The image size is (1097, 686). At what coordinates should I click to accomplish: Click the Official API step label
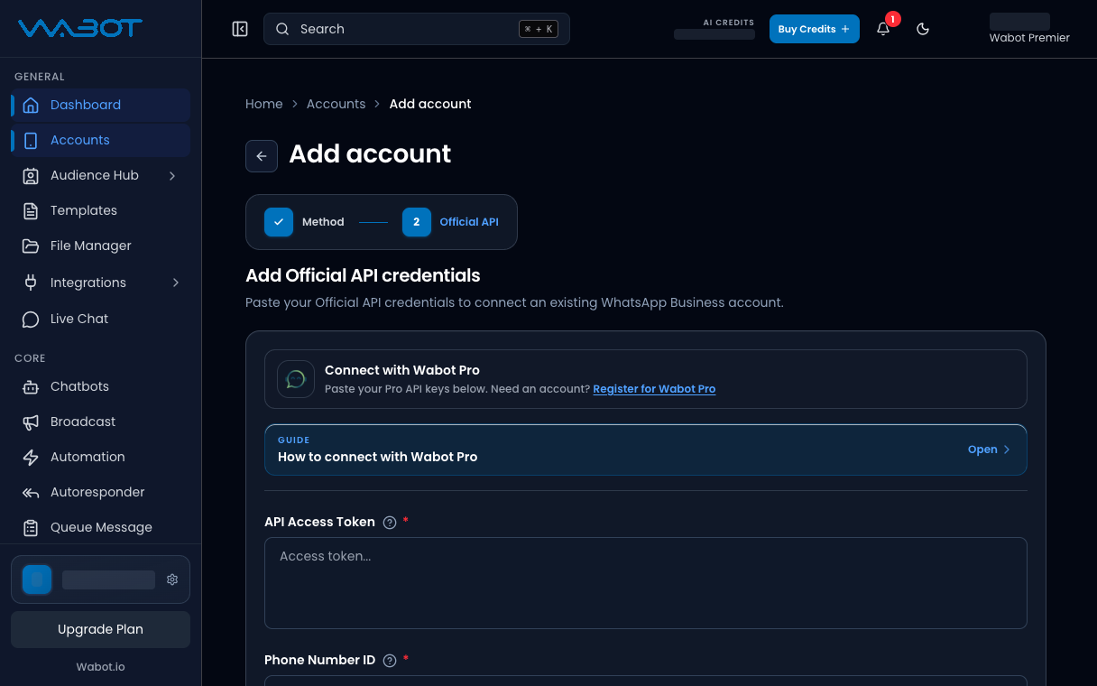[x=469, y=222]
